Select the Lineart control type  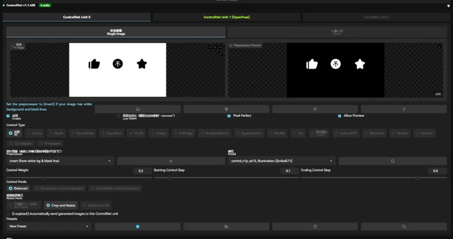(x=158, y=133)
